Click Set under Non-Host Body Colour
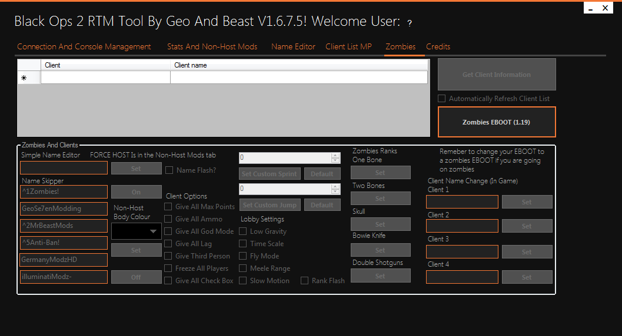The width and height of the screenshot is (622, 336). [x=136, y=250]
